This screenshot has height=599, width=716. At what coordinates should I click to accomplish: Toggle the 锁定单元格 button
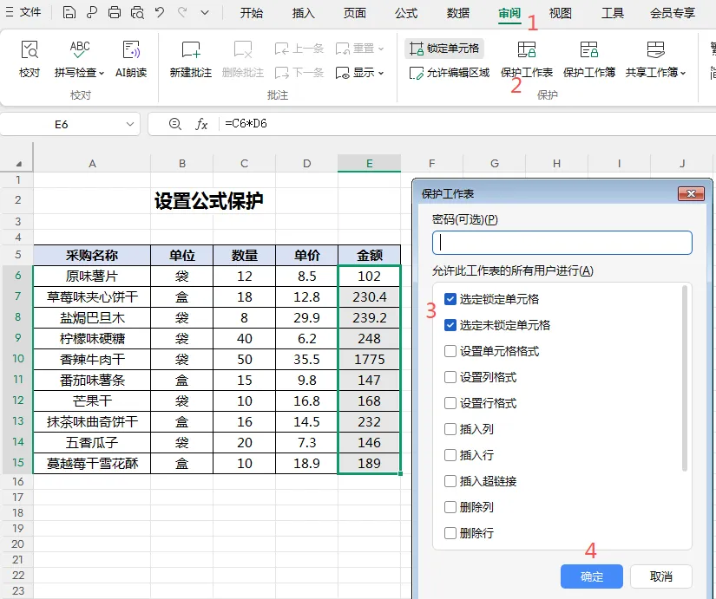click(443, 49)
